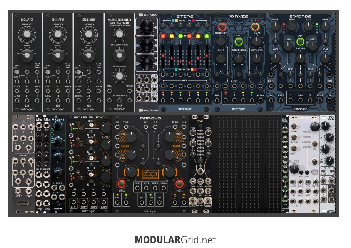Click the 4/MIX output jack on Four Play
351x248 pixels.
point(104,203)
